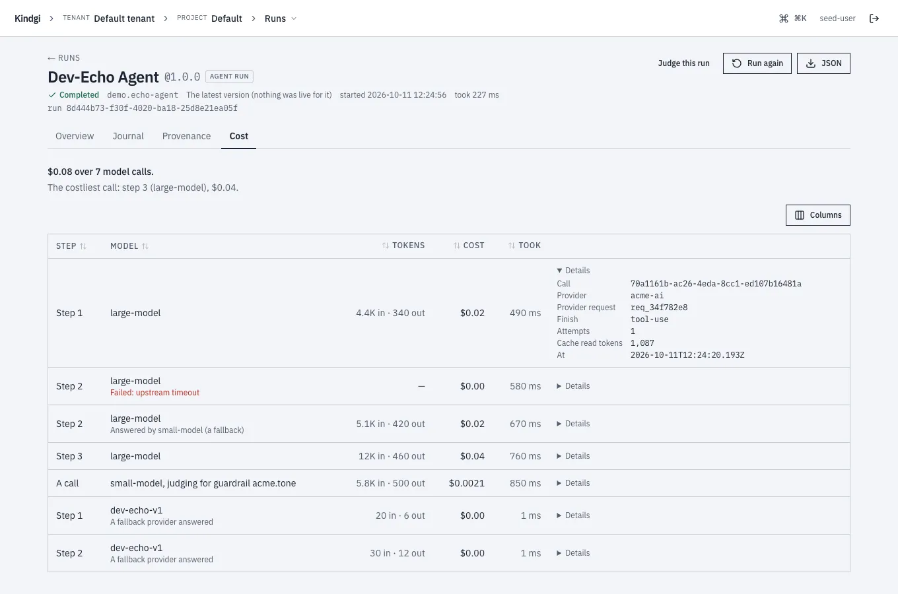
Task: Click the call ID 70a1161b value
Action: point(716,284)
